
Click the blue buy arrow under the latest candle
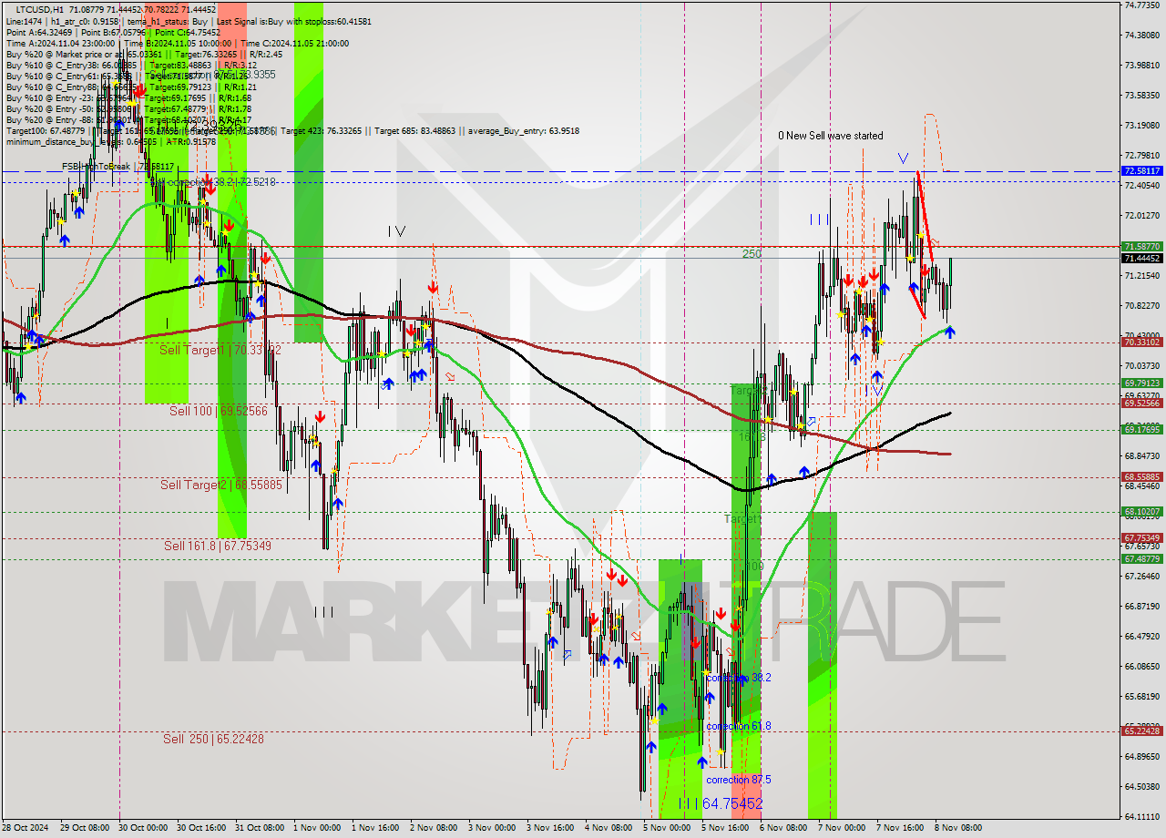pyautogui.click(x=950, y=332)
